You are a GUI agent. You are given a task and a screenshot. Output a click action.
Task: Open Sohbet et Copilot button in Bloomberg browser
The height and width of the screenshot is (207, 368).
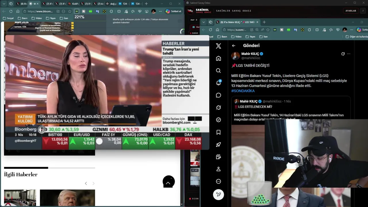click(174, 11)
